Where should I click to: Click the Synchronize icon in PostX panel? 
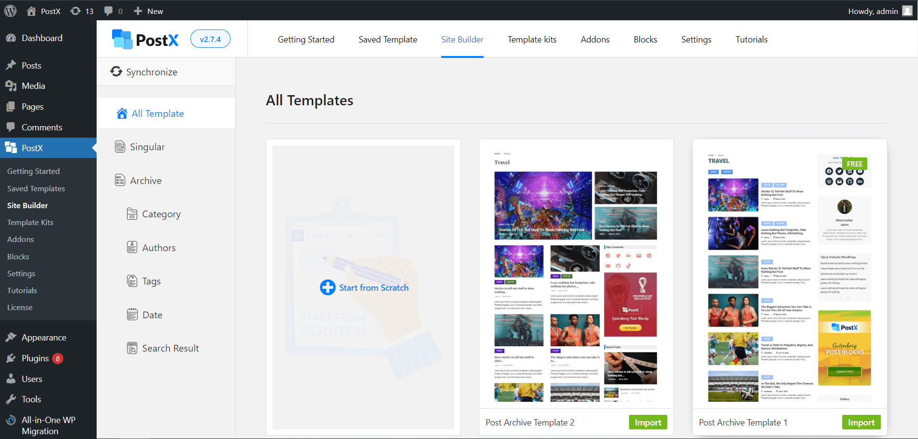pyautogui.click(x=116, y=71)
